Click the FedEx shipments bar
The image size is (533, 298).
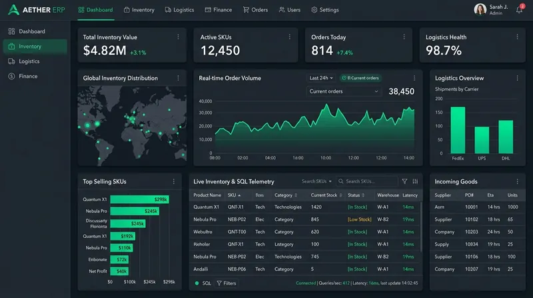click(x=458, y=130)
